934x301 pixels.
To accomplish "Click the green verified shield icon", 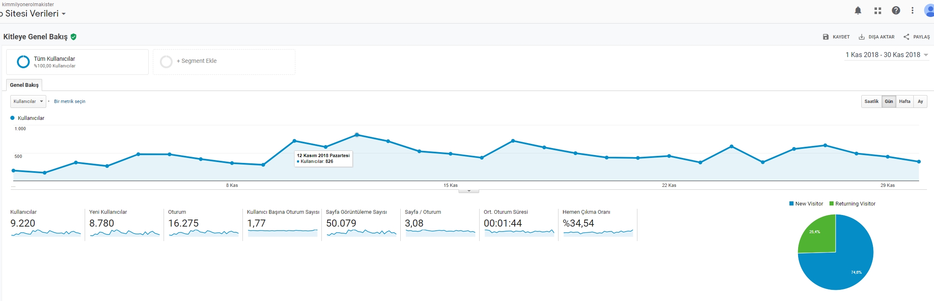I will pos(74,37).
